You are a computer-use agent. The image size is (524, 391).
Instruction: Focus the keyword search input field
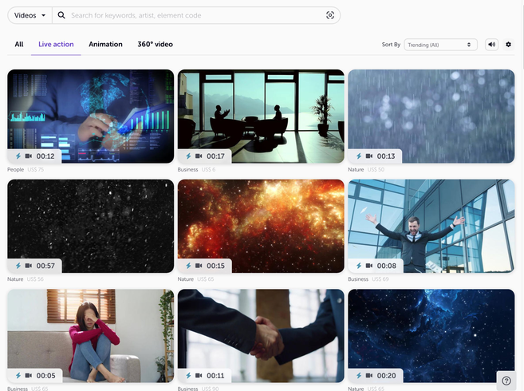195,15
